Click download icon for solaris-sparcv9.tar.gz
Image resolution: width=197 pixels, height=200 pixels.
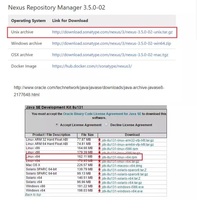click(x=100, y=174)
